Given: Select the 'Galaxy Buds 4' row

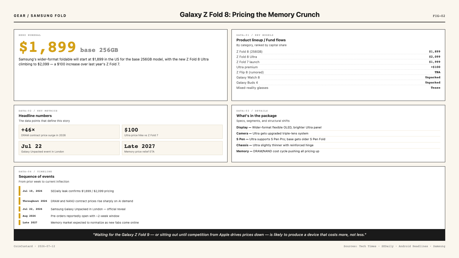Looking at the screenshot, I should click(x=338, y=83).
